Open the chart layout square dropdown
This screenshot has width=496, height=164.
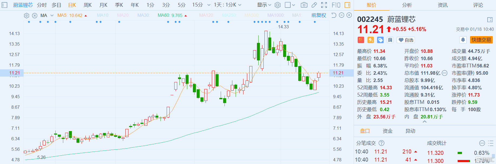pos(290,5)
